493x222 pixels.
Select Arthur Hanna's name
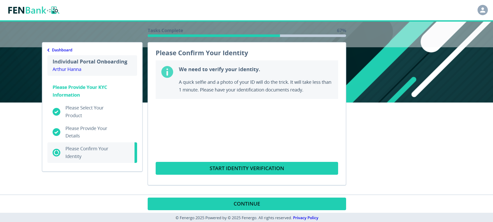[x=66, y=69]
